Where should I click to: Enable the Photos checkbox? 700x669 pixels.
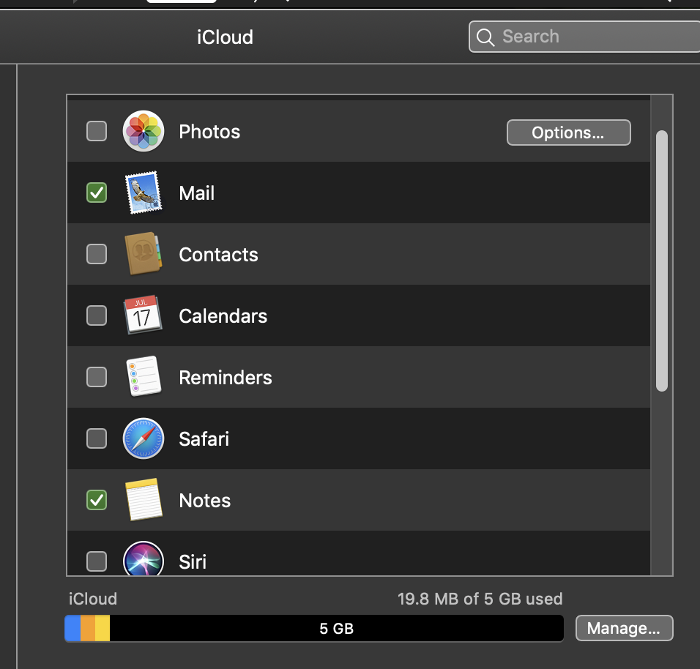(x=97, y=131)
